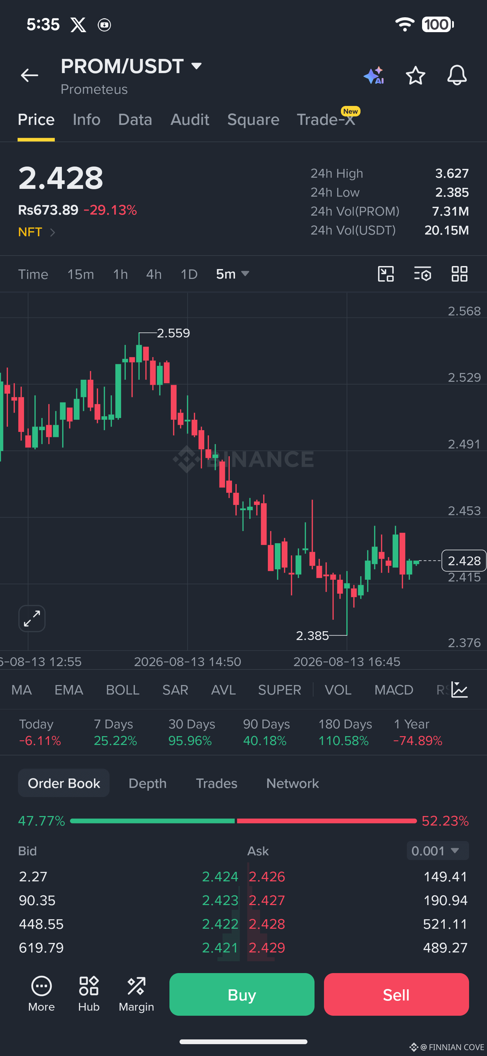Expand the 5m interval dropdown

click(x=232, y=274)
